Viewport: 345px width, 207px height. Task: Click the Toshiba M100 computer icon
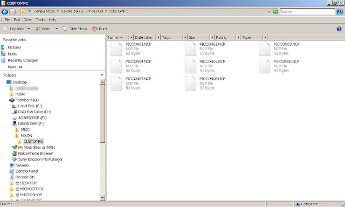(12, 100)
